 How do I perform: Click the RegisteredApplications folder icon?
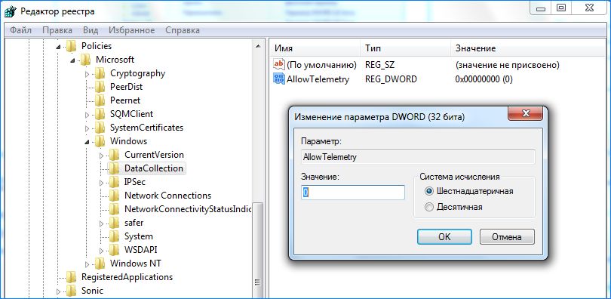point(72,277)
